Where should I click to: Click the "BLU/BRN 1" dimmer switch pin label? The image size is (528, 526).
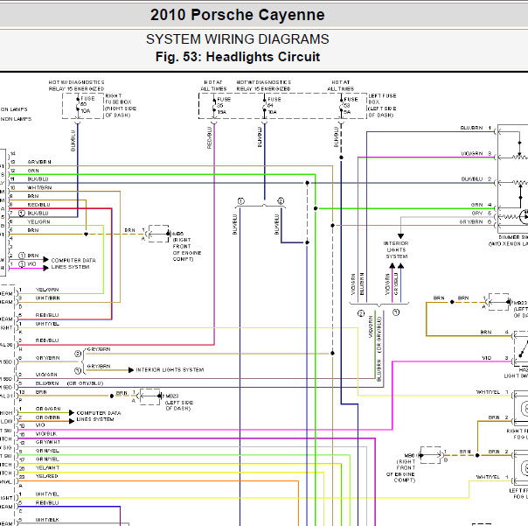click(476, 128)
